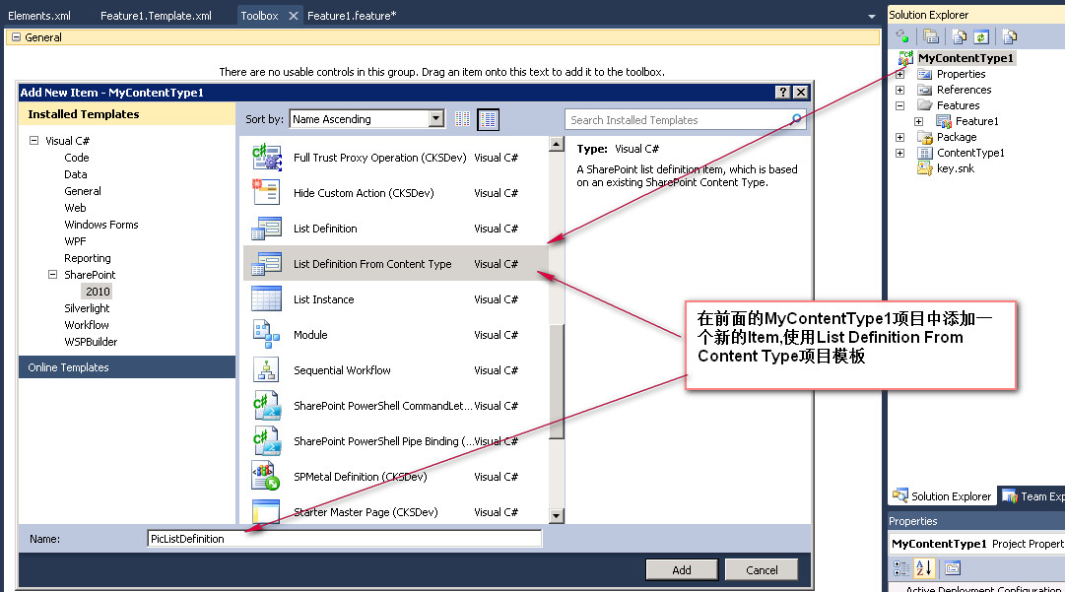Click the alphabetical sort icon in Properties
The image size is (1065, 592).
pyautogui.click(x=924, y=568)
